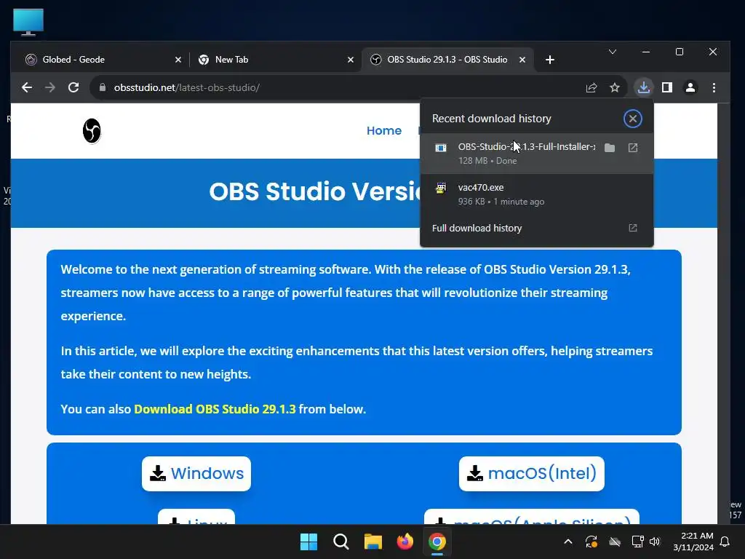Screen dimensions: 745x559
Task: Open the tab search chevron dropdown
Action: (613, 52)
